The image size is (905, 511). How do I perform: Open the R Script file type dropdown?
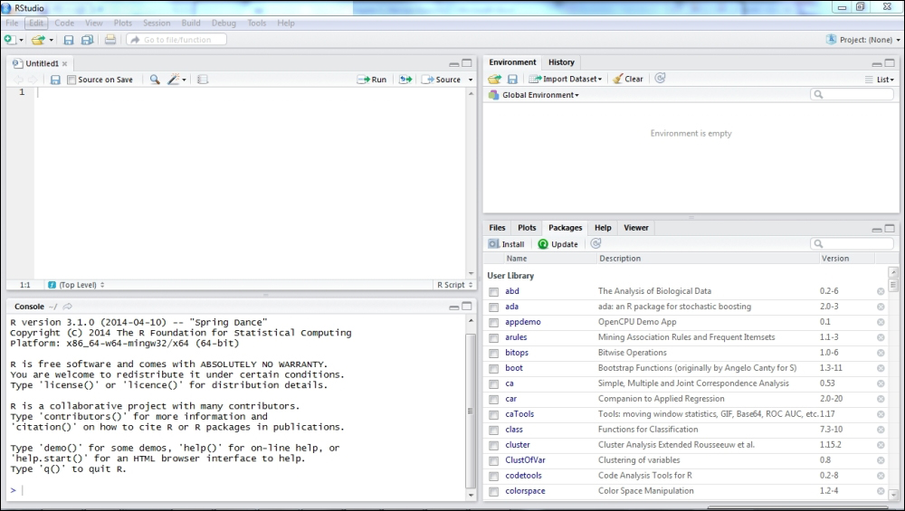(x=455, y=285)
